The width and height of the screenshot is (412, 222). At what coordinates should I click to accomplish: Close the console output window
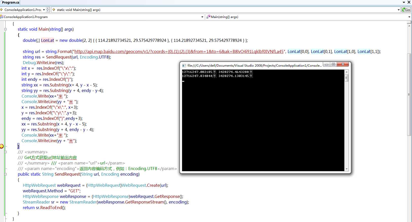coord(343,64)
